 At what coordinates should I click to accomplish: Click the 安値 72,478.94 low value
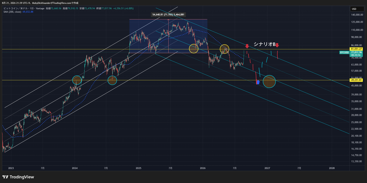(87, 9)
